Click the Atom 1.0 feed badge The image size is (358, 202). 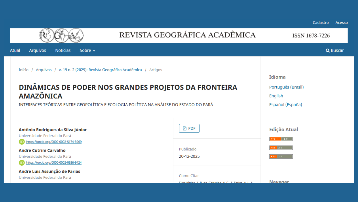[x=281, y=139]
